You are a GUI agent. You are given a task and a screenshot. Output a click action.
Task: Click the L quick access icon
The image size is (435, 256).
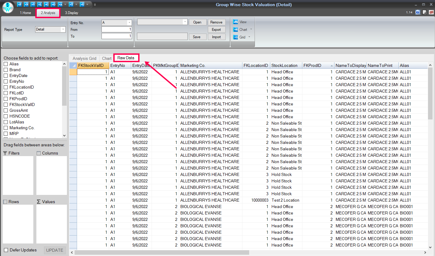40,4
